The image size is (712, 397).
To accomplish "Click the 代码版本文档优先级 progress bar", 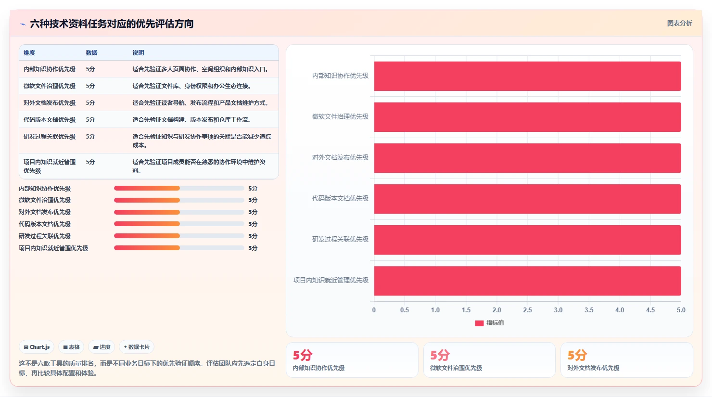I will click(179, 224).
